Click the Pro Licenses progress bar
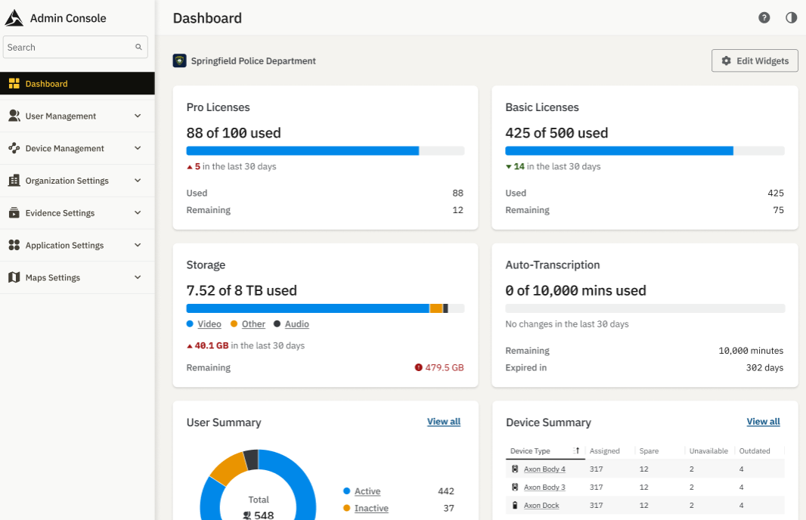806x520 pixels. pyautogui.click(x=325, y=150)
